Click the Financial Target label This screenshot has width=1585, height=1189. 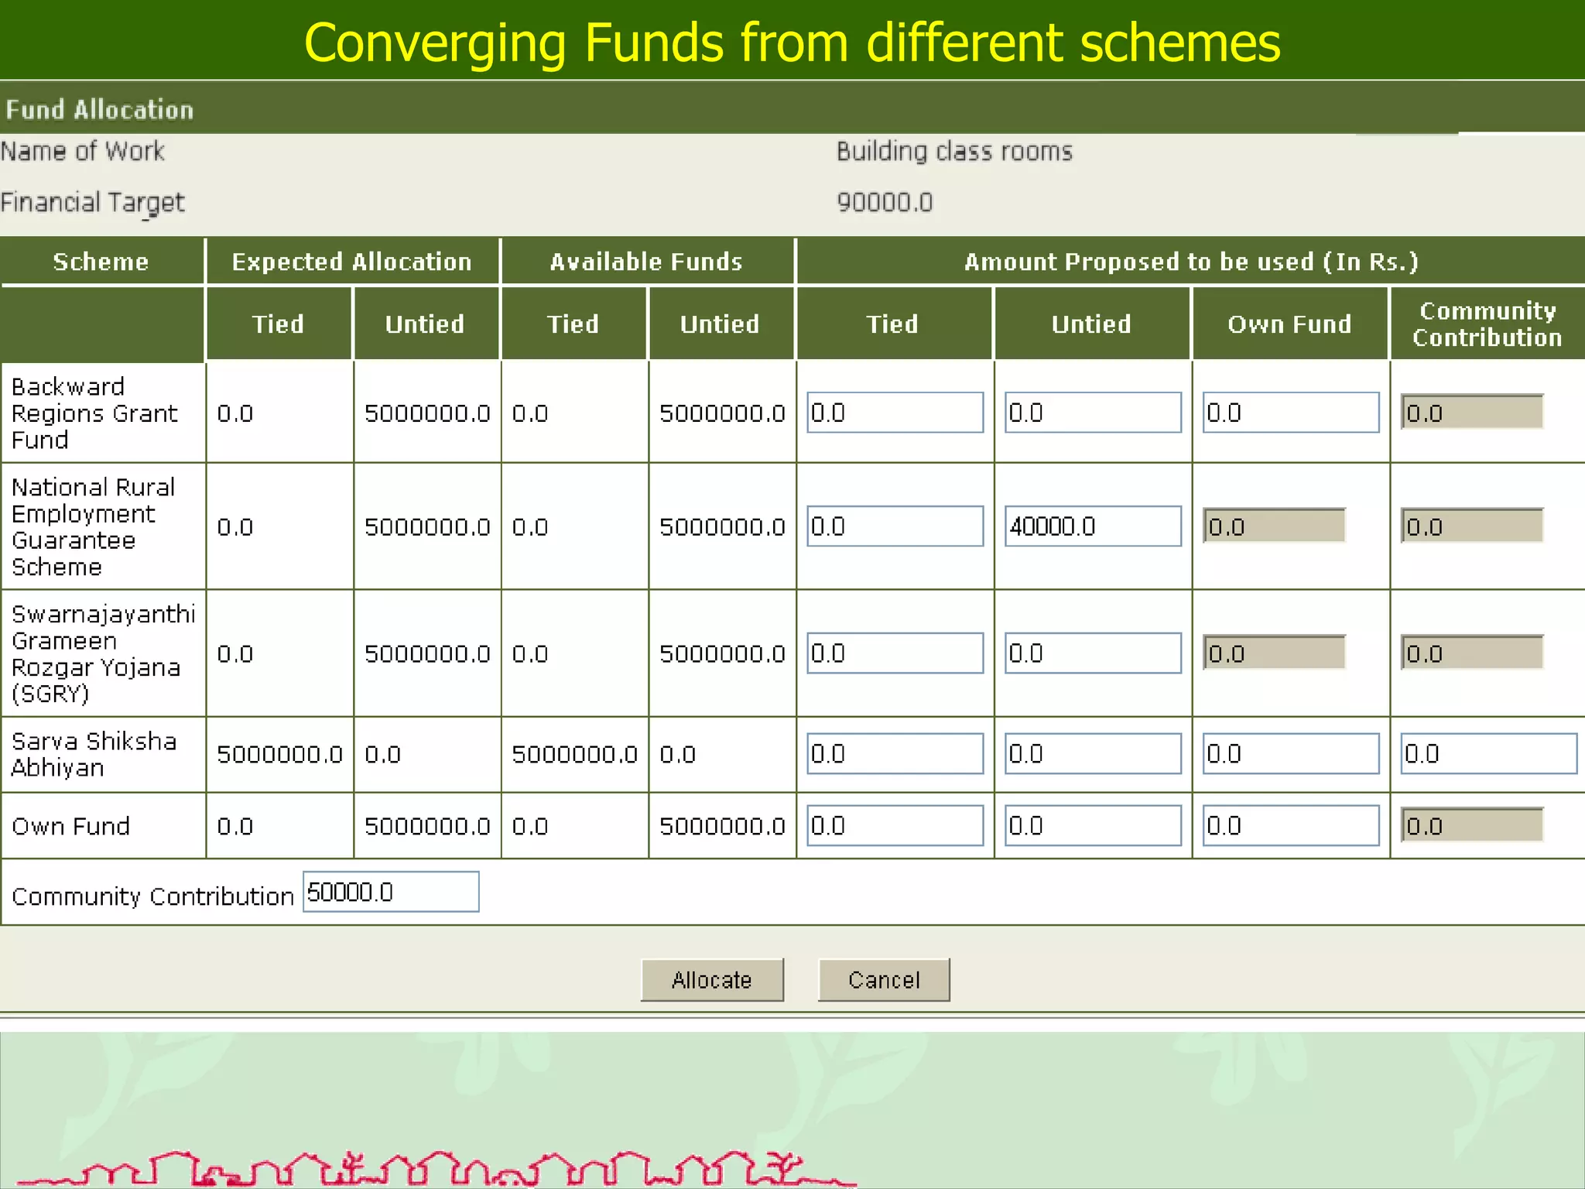pos(93,203)
